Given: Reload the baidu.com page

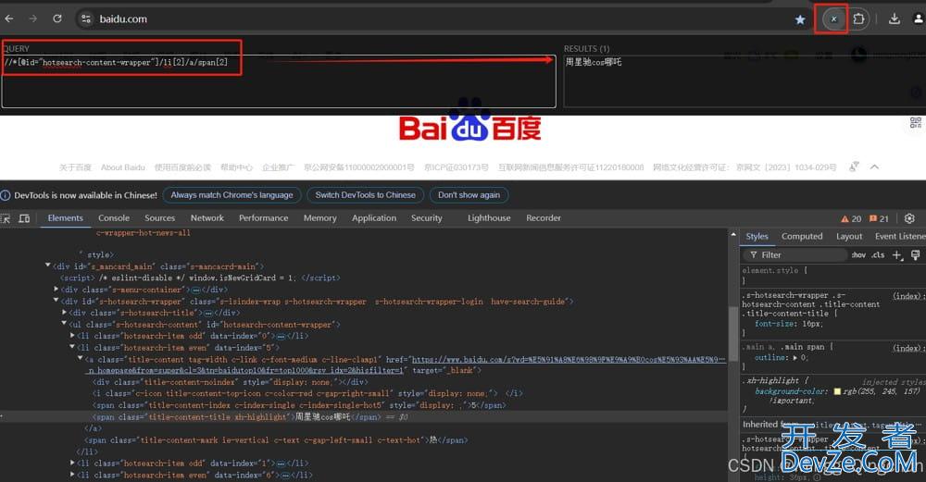Looking at the screenshot, I should tap(57, 19).
